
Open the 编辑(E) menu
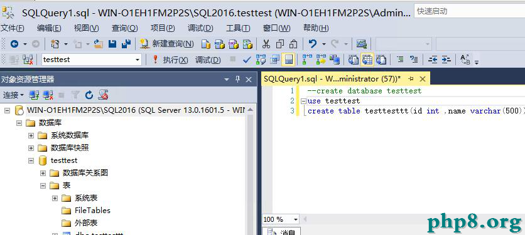tap(49, 28)
